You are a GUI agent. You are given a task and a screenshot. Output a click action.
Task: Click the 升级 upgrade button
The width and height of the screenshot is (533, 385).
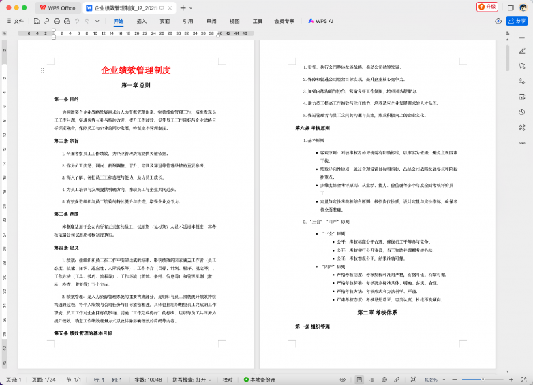tap(488, 7)
